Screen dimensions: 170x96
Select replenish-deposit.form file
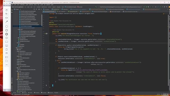pyautogui.click(x=24, y=86)
